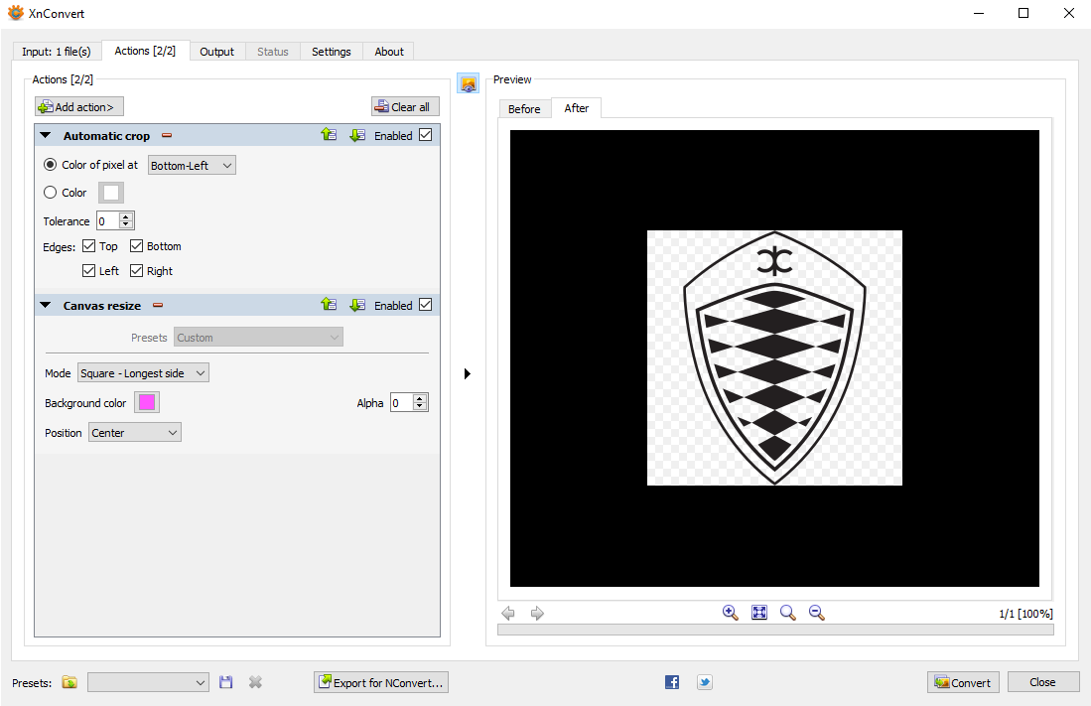Click the save preset floppy icon
The width and height of the screenshot is (1091, 706).
click(226, 682)
